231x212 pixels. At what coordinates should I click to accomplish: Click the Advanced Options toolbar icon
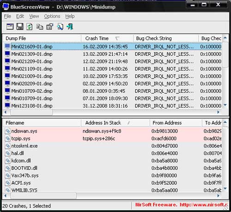[10, 27]
